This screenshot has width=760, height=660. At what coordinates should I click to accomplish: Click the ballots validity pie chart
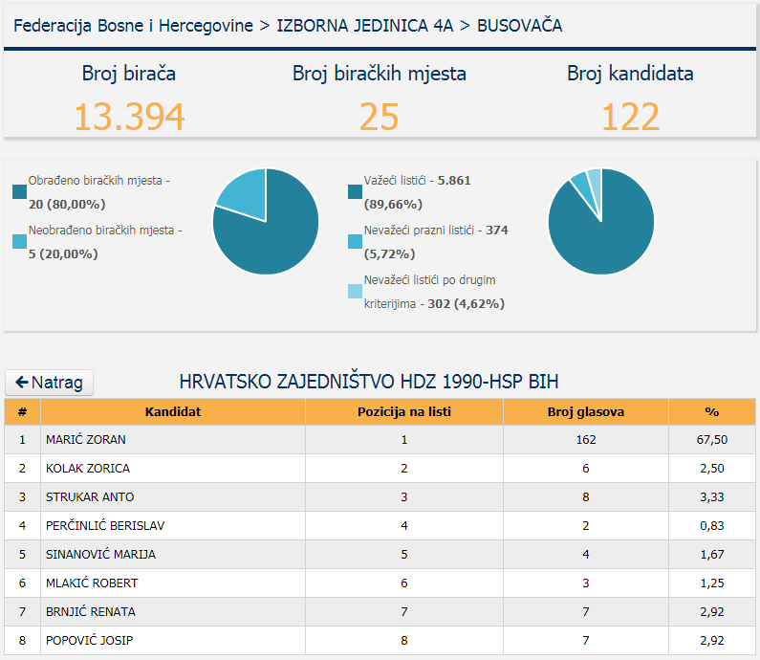coord(601,221)
